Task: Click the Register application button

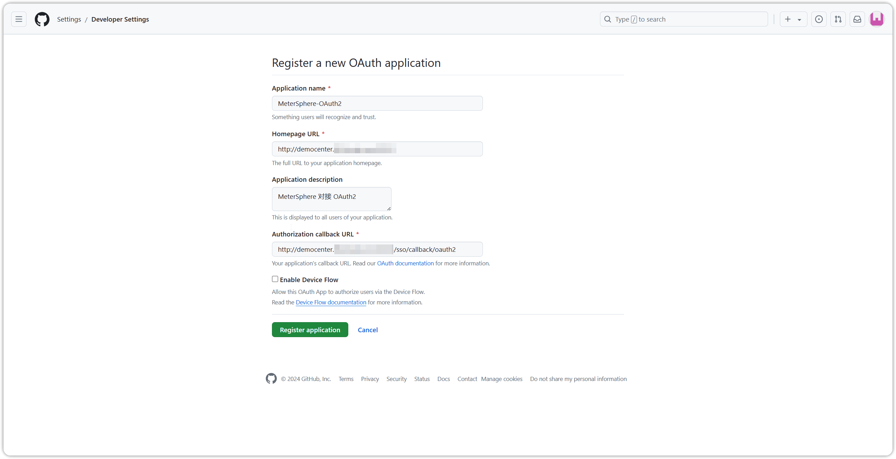Action: point(310,329)
